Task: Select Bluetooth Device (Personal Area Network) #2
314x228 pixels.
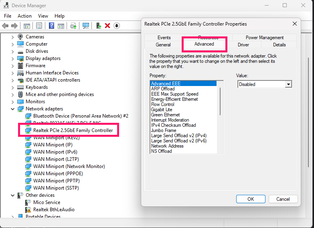Action: tap(81, 116)
